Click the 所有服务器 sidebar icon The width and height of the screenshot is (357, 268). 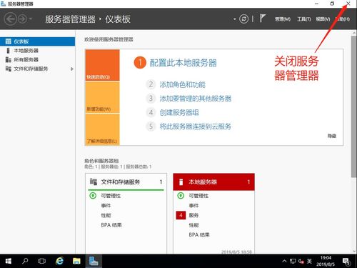coord(9,59)
